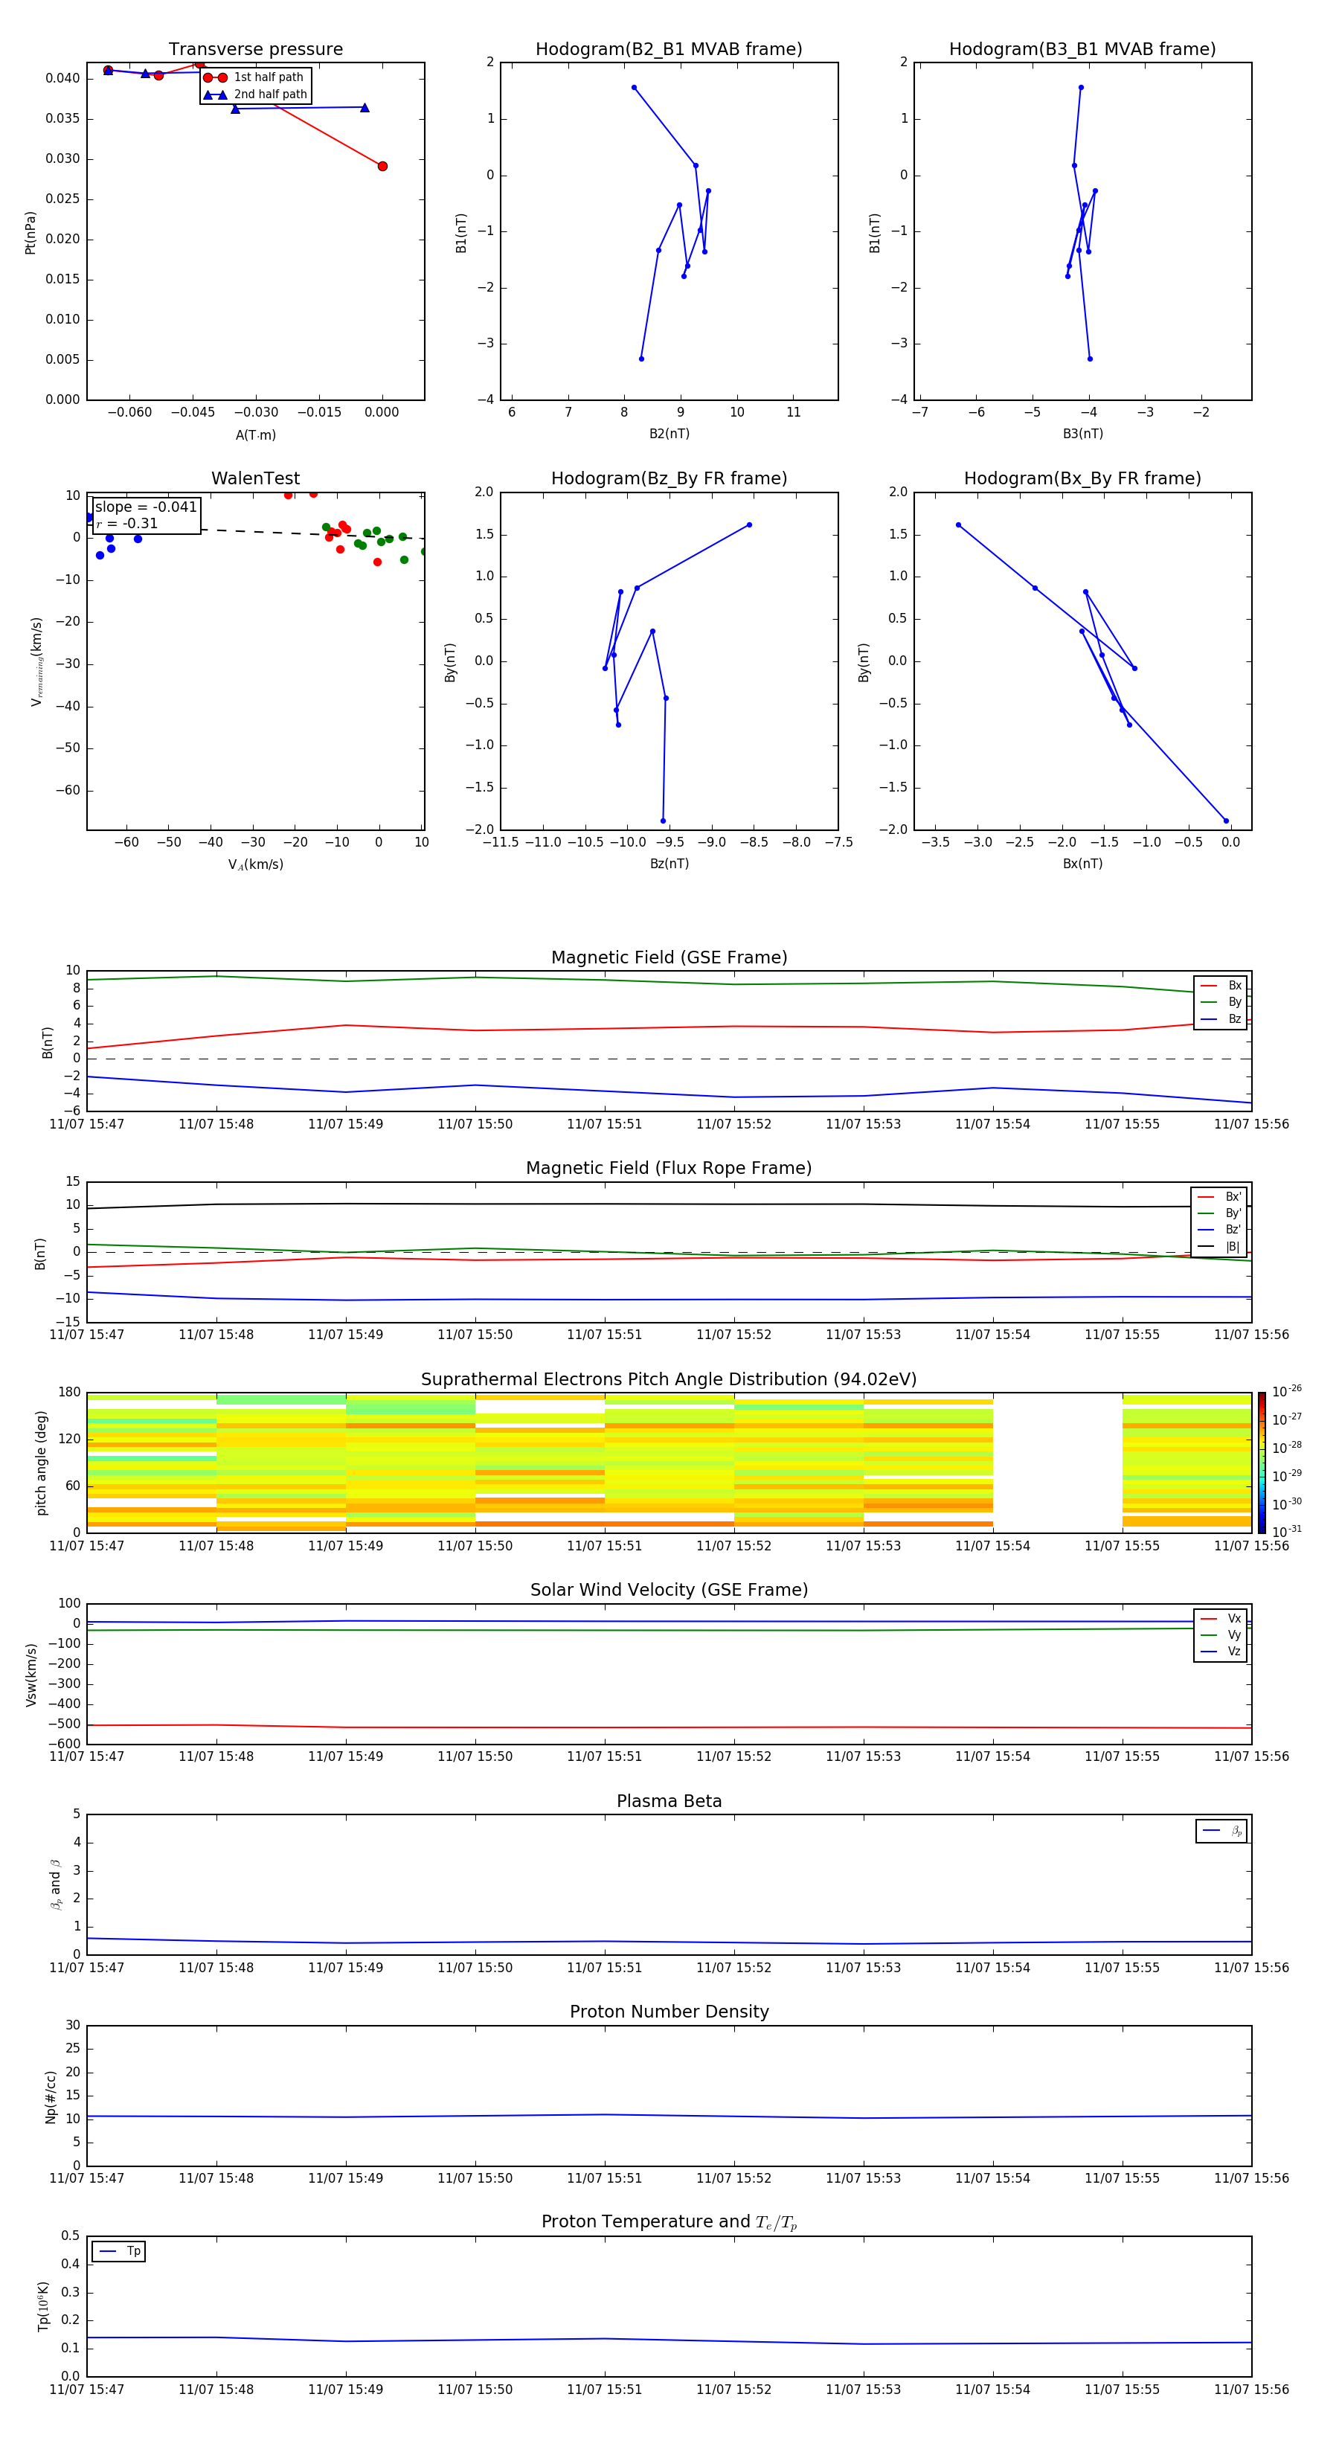Viewport: 1339px width, 2455px height.
Task: Click the "B2(nT)" x-axis label
Action: 669,434
